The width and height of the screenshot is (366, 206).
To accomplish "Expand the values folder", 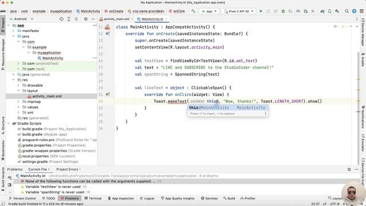I will (18, 107).
